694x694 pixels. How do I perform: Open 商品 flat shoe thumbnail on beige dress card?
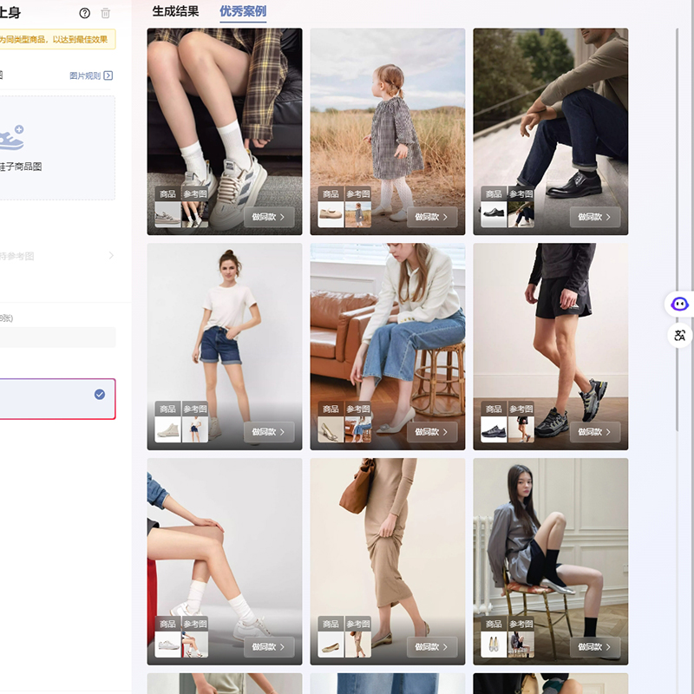331,645
